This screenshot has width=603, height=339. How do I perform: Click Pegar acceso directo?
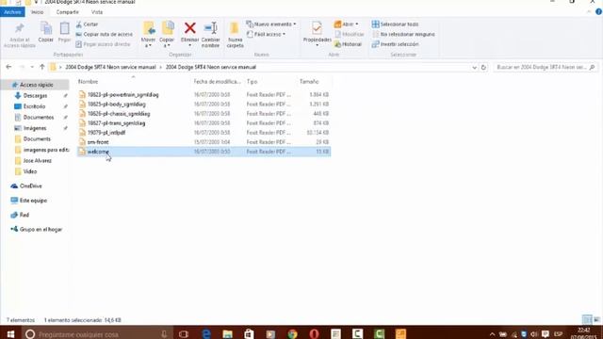coord(103,44)
